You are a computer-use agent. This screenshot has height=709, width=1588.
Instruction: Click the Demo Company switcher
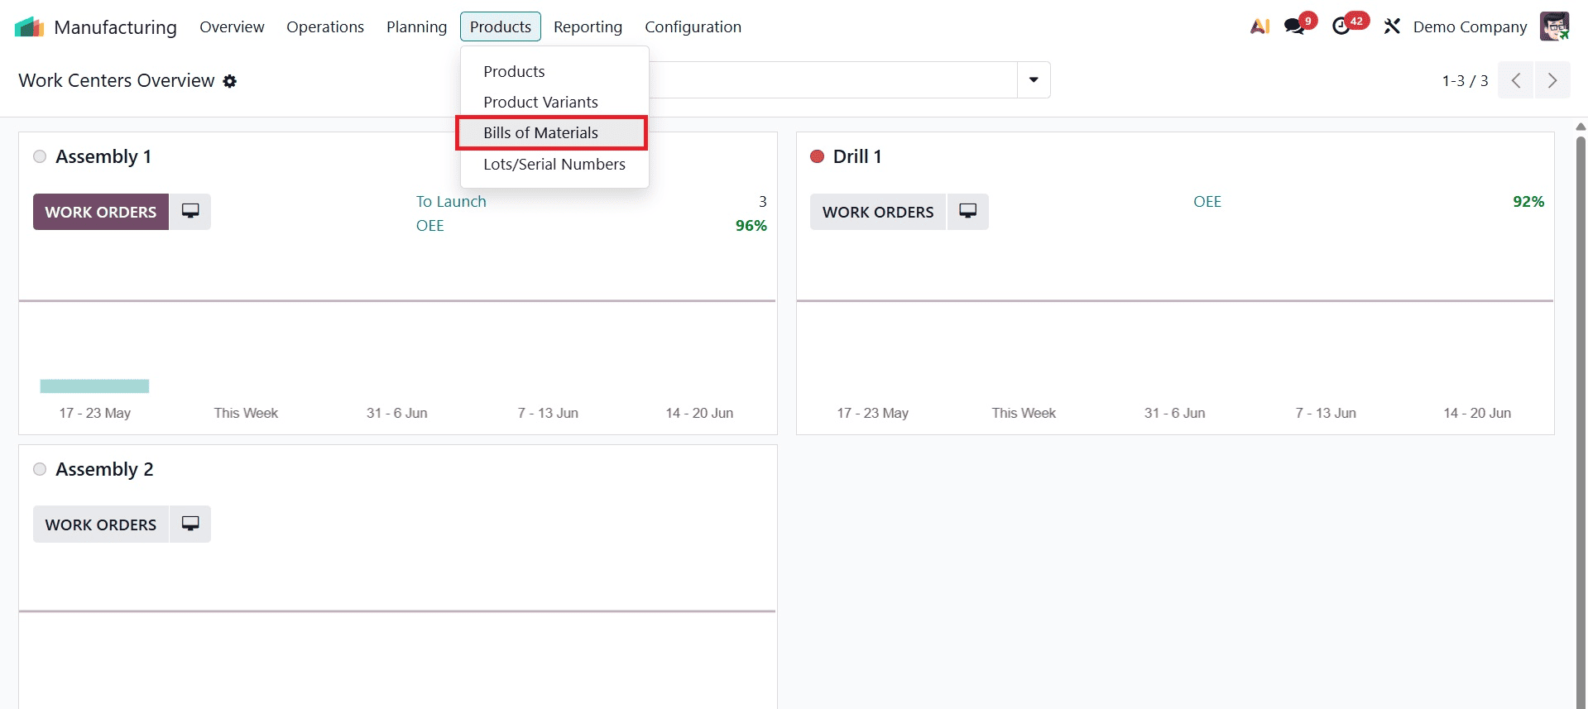click(1470, 26)
